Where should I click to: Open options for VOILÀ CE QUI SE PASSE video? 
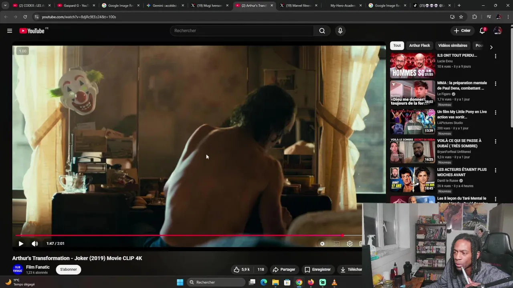pos(495,142)
